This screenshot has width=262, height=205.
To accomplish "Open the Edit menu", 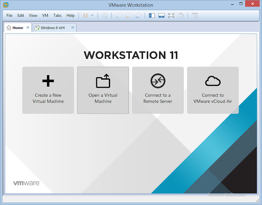I will coord(20,16).
